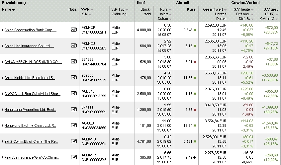The width and height of the screenshot is (281, 165).
Task: Click note icon in CNOOC Ltd. row
Action: 74,94
